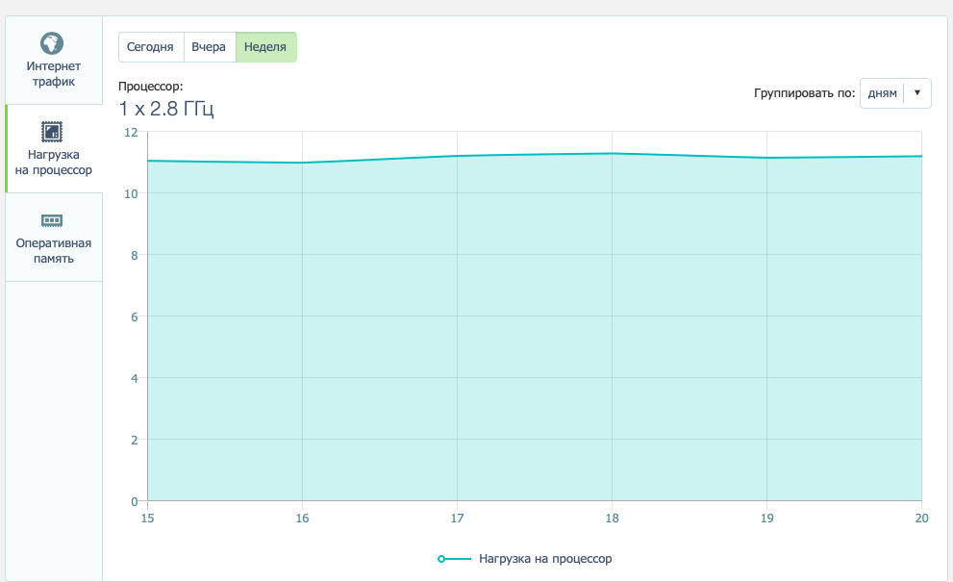
Task: Click the дням grouping value
Action: point(882,93)
